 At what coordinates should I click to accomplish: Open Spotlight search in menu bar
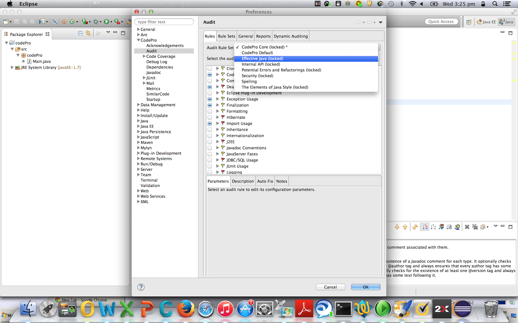point(495,4)
